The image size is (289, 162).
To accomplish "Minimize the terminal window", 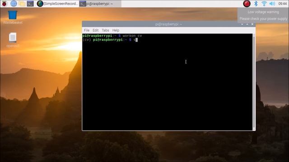I will coord(242,24).
